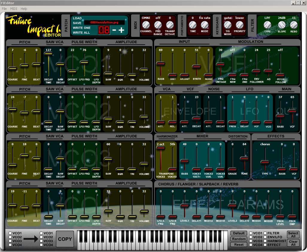307x252 pixels.
Task: Click the PBD RANGE knob
Action: coord(158,25)
